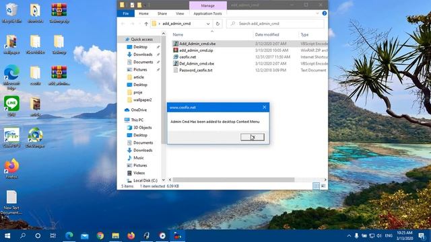Viewport: 431px width, 242px height.
Task: Open the Home ribbon tab
Action: 143,13
